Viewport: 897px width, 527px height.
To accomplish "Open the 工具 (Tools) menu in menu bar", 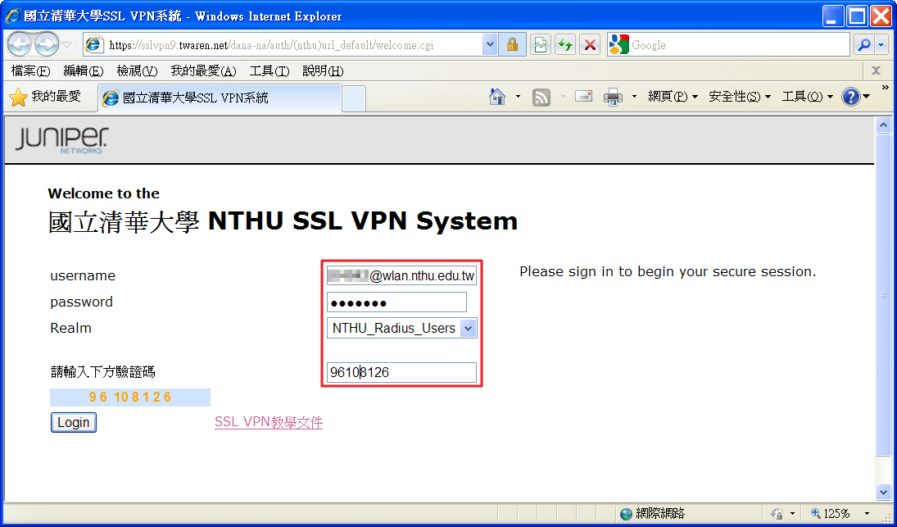I will click(270, 71).
